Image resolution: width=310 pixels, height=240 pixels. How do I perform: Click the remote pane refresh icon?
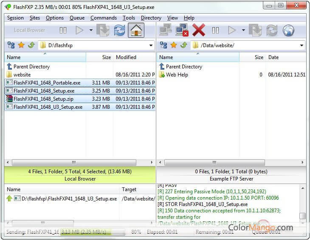(272, 30)
